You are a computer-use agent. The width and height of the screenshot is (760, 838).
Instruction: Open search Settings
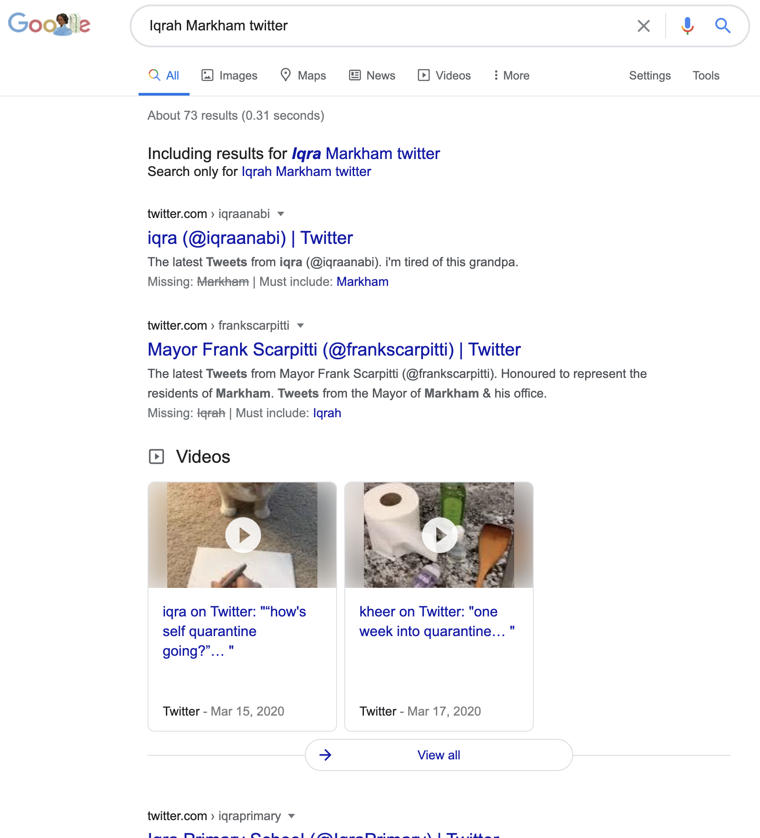650,75
